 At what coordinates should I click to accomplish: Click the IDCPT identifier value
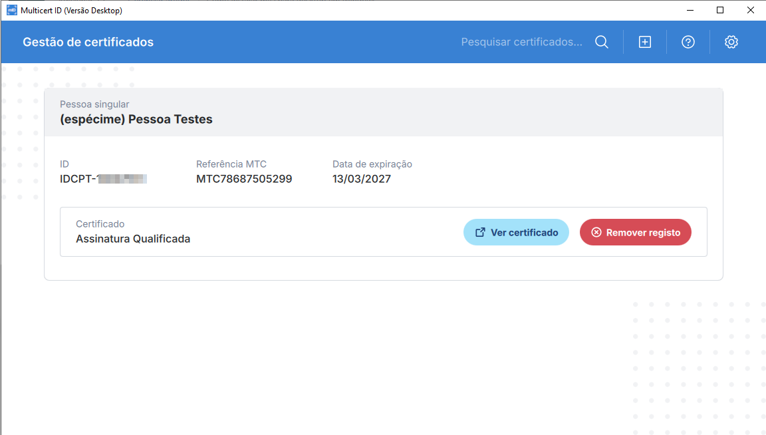[x=103, y=179]
